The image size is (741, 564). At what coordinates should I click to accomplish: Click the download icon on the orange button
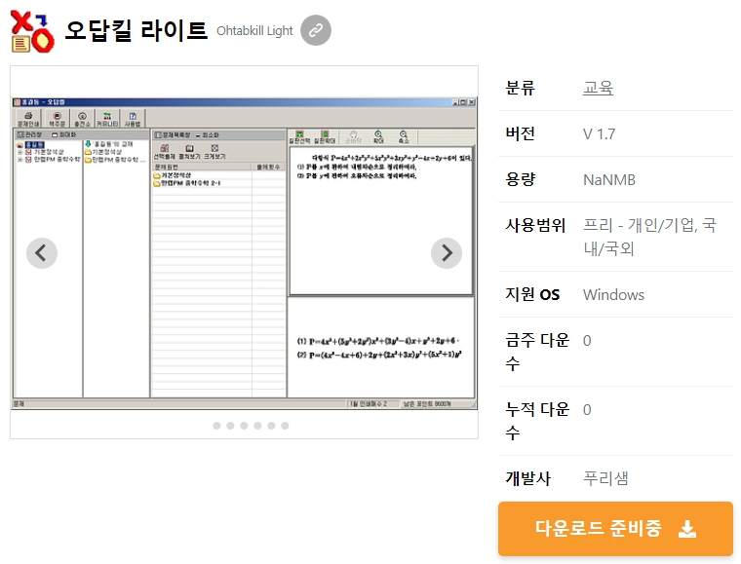[x=687, y=529]
